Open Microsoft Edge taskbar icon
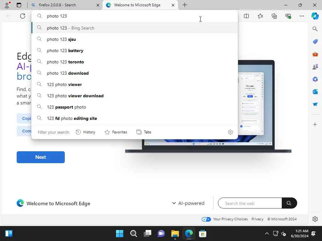Image resolution: width=322 pixels, height=241 pixels. click(189, 233)
